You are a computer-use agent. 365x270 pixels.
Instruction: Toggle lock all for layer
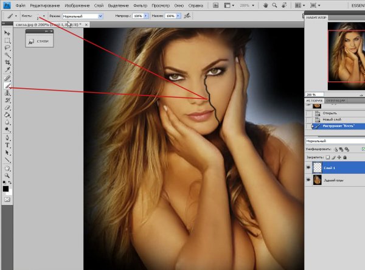(345, 157)
